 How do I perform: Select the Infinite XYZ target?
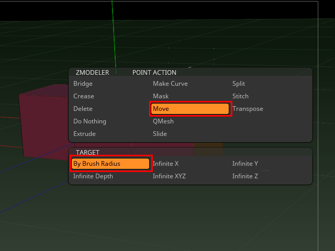pyautogui.click(x=169, y=176)
